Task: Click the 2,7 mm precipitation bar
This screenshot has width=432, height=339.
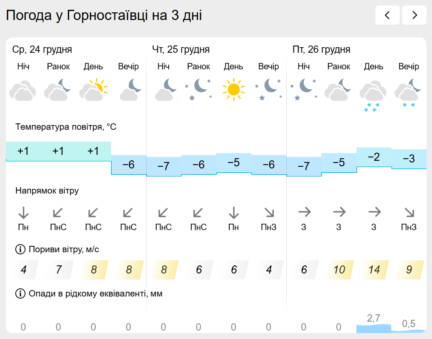Action: [374, 328]
